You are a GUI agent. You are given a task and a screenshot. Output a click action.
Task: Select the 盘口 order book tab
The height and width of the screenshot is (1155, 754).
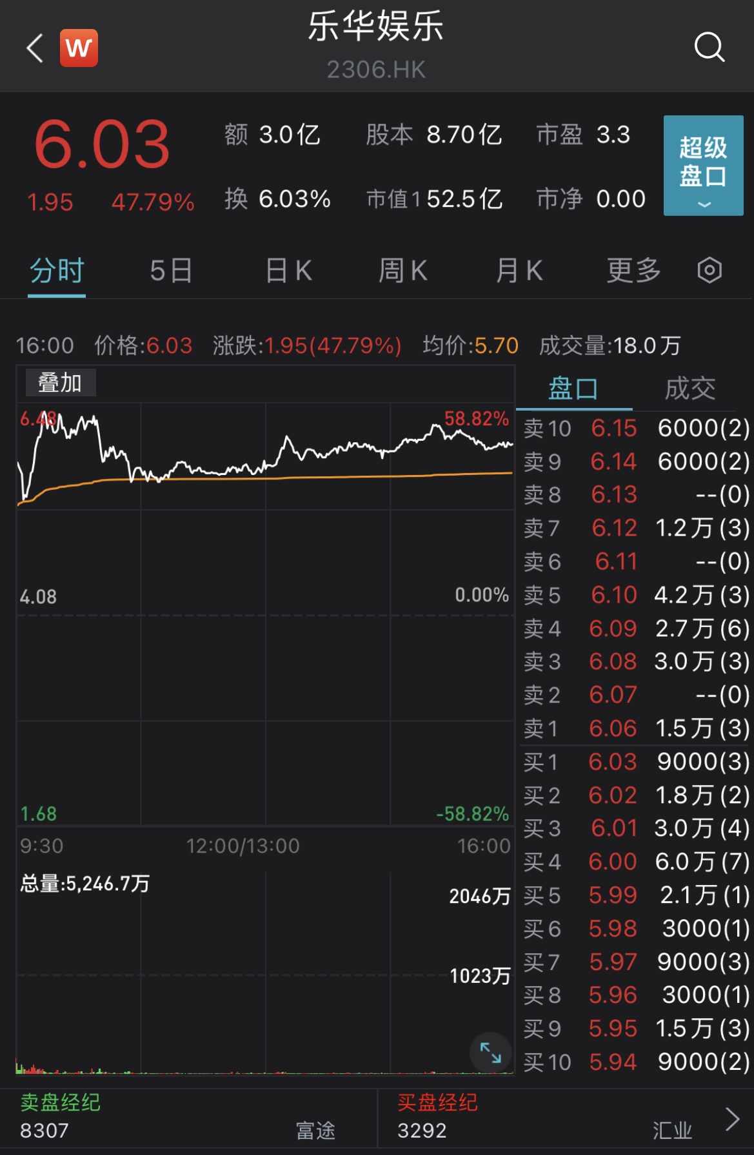coord(573,389)
